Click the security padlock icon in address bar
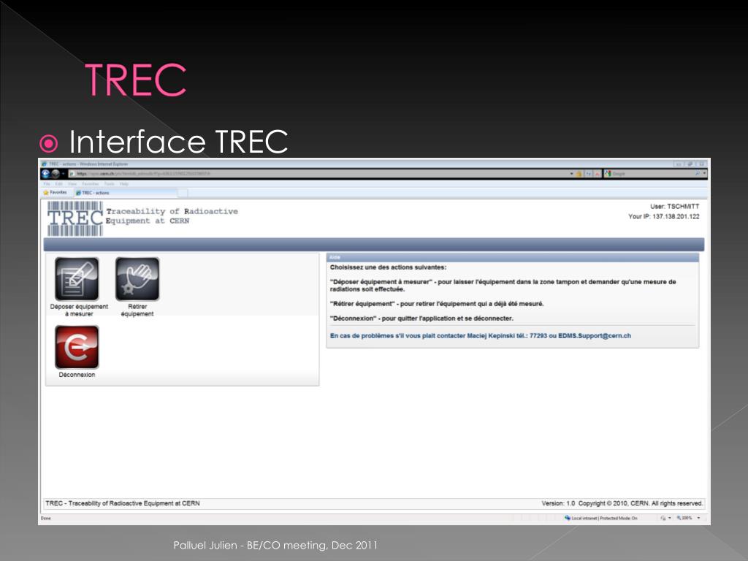Screen dimensions: 748x561 (x=579, y=174)
